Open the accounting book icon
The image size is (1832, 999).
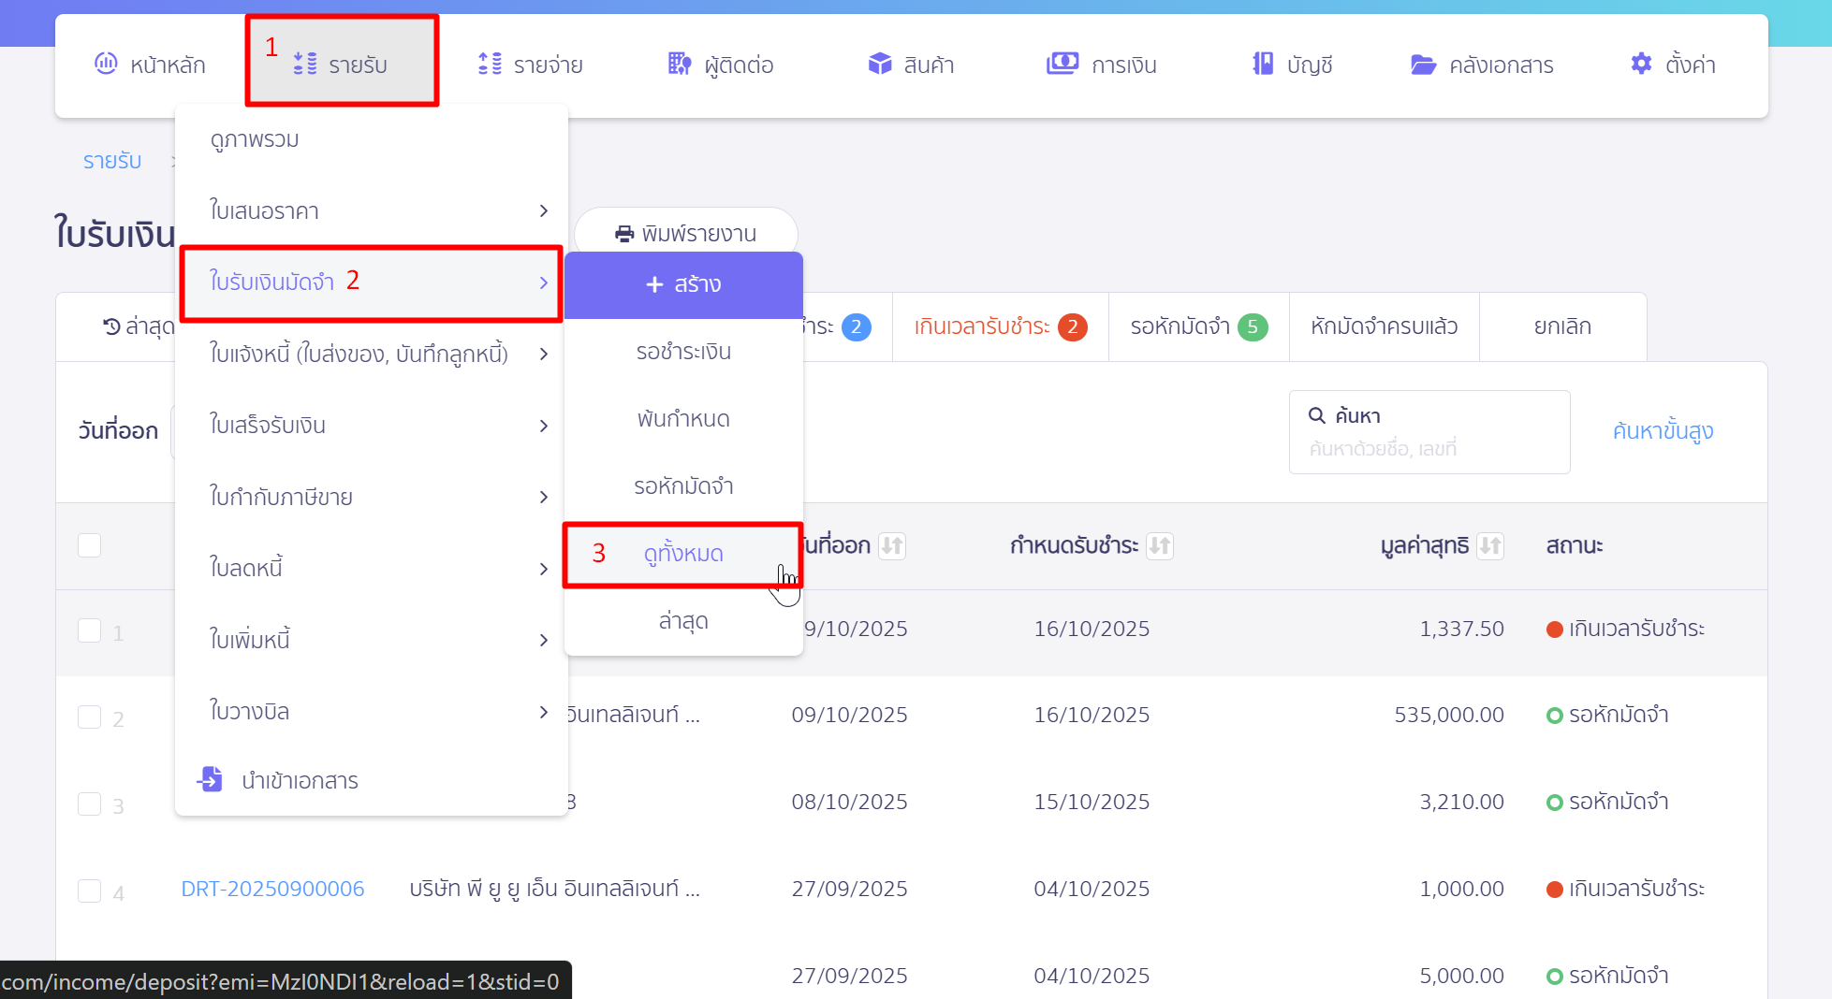click(1263, 64)
